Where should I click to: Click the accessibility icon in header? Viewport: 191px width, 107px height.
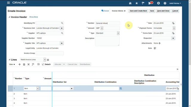pos(158,3)
